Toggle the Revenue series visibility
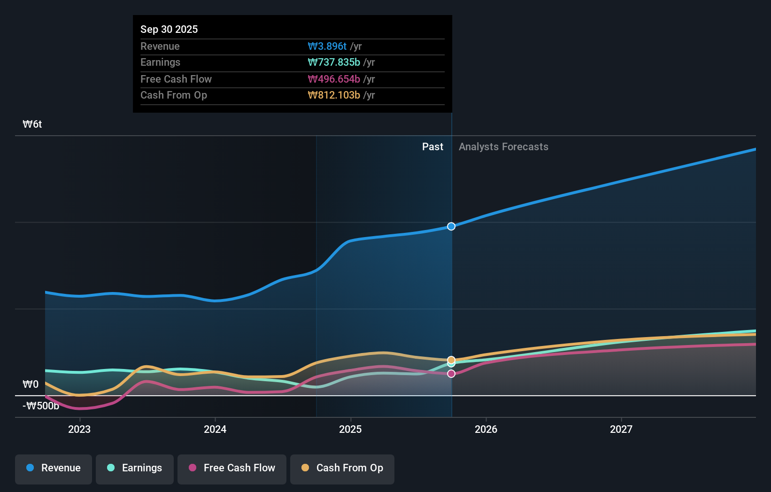Screen dimensions: 771x492 pyautogui.click(x=53, y=468)
